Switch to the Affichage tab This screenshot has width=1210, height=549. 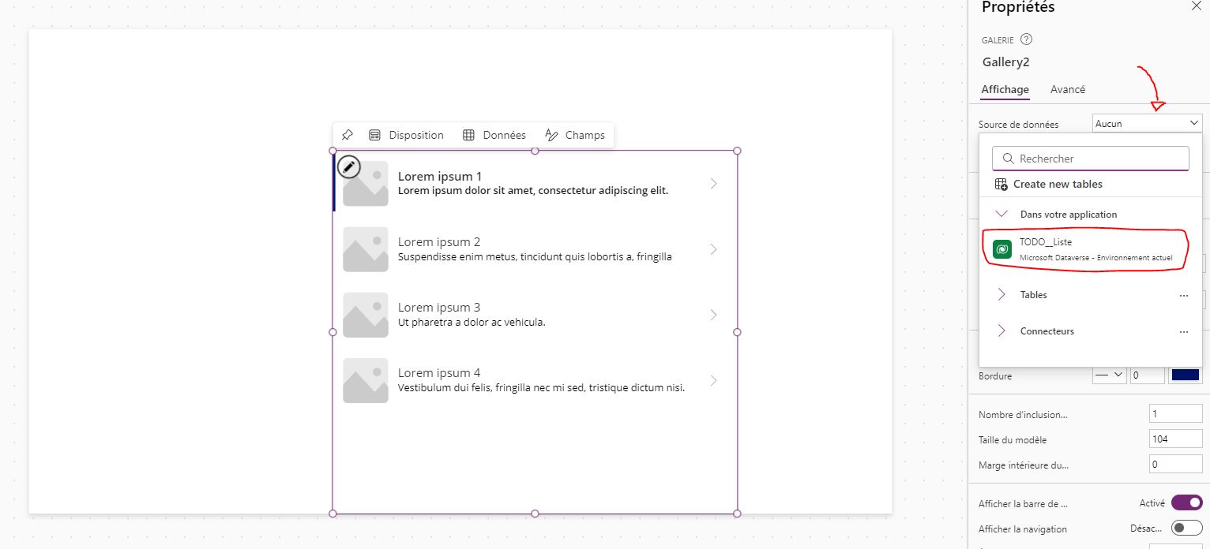(1005, 89)
